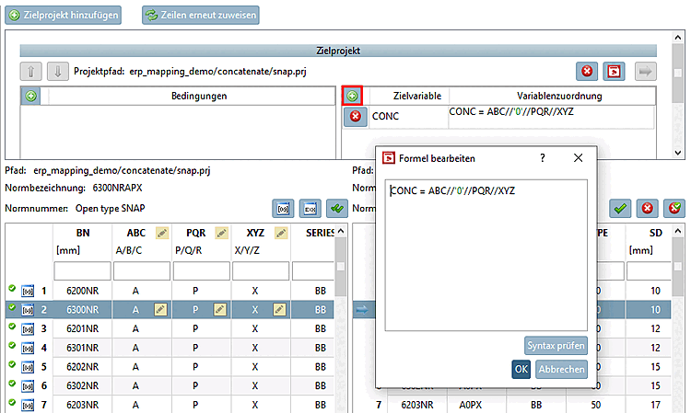Confirm formula with OK button
Image resolution: width=691 pixels, height=413 pixels.
(521, 369)
